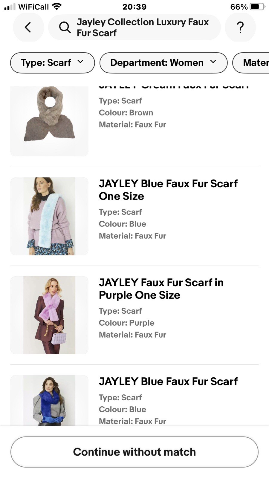Expand the Type: Scarf filter
Viewport: 269px width, 478px height.
point(53,63)
